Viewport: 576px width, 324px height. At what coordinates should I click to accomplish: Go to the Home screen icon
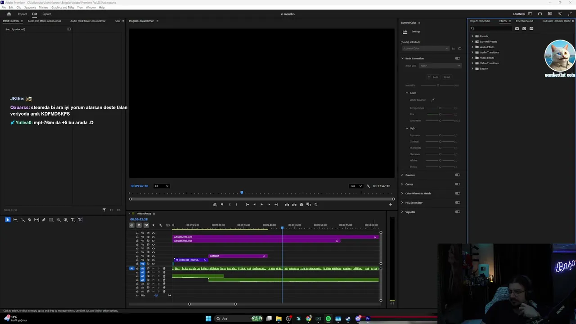point(9,14)
